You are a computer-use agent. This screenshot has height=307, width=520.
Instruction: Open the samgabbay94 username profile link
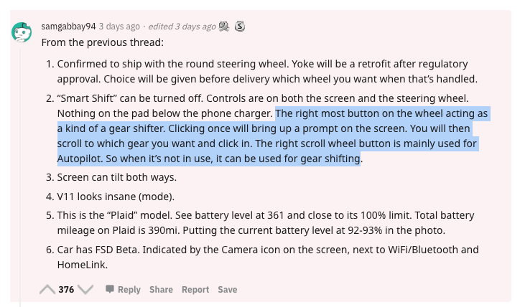[68, 27]
